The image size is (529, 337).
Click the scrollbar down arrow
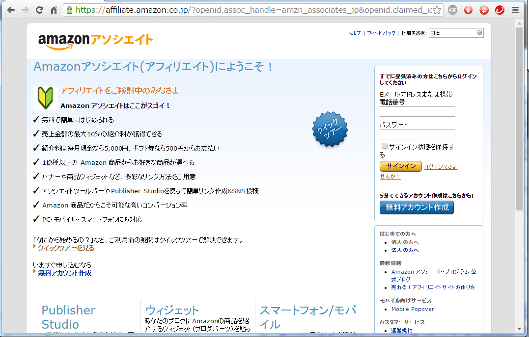pyautogui.click(x=519, y=329)
